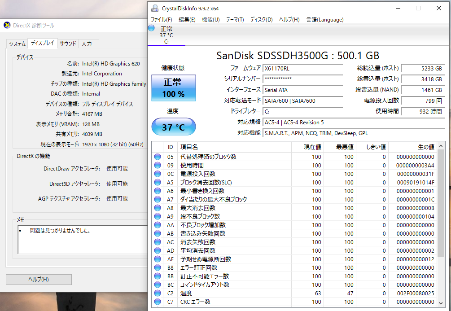Click the scroll up arrow of SMART list
Viewport: 451px width, 311px height.
[x=441, y=146]
